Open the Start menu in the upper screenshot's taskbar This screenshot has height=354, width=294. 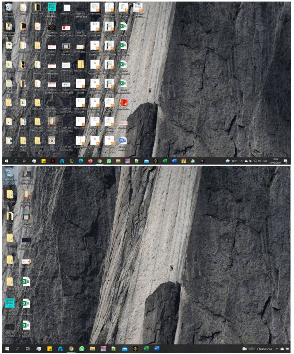6,161
